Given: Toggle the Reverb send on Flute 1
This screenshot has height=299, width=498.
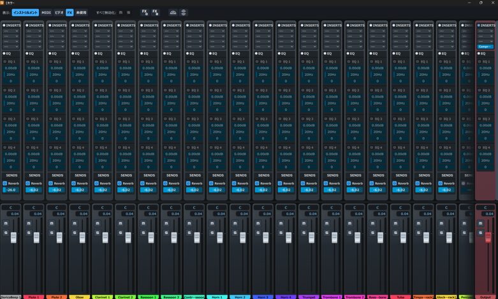Looking at the screenshot, I should tap(27, 183).
